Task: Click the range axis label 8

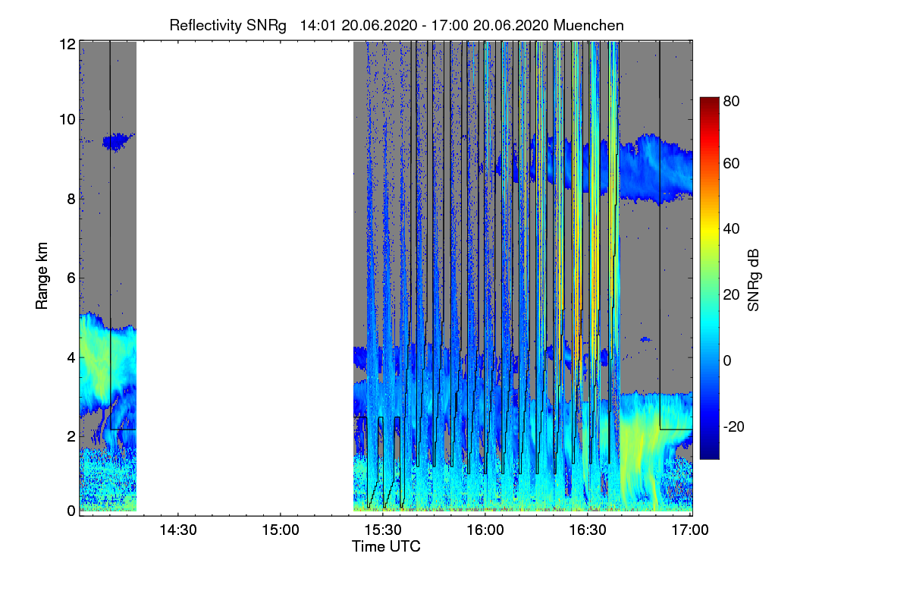Action: [71, 199]
